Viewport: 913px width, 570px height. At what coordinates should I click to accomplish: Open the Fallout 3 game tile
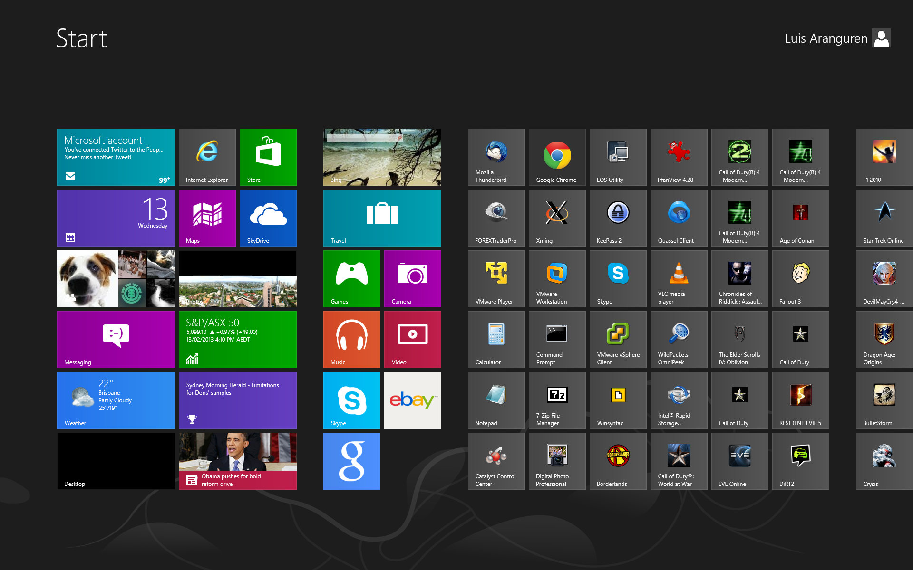800,278
